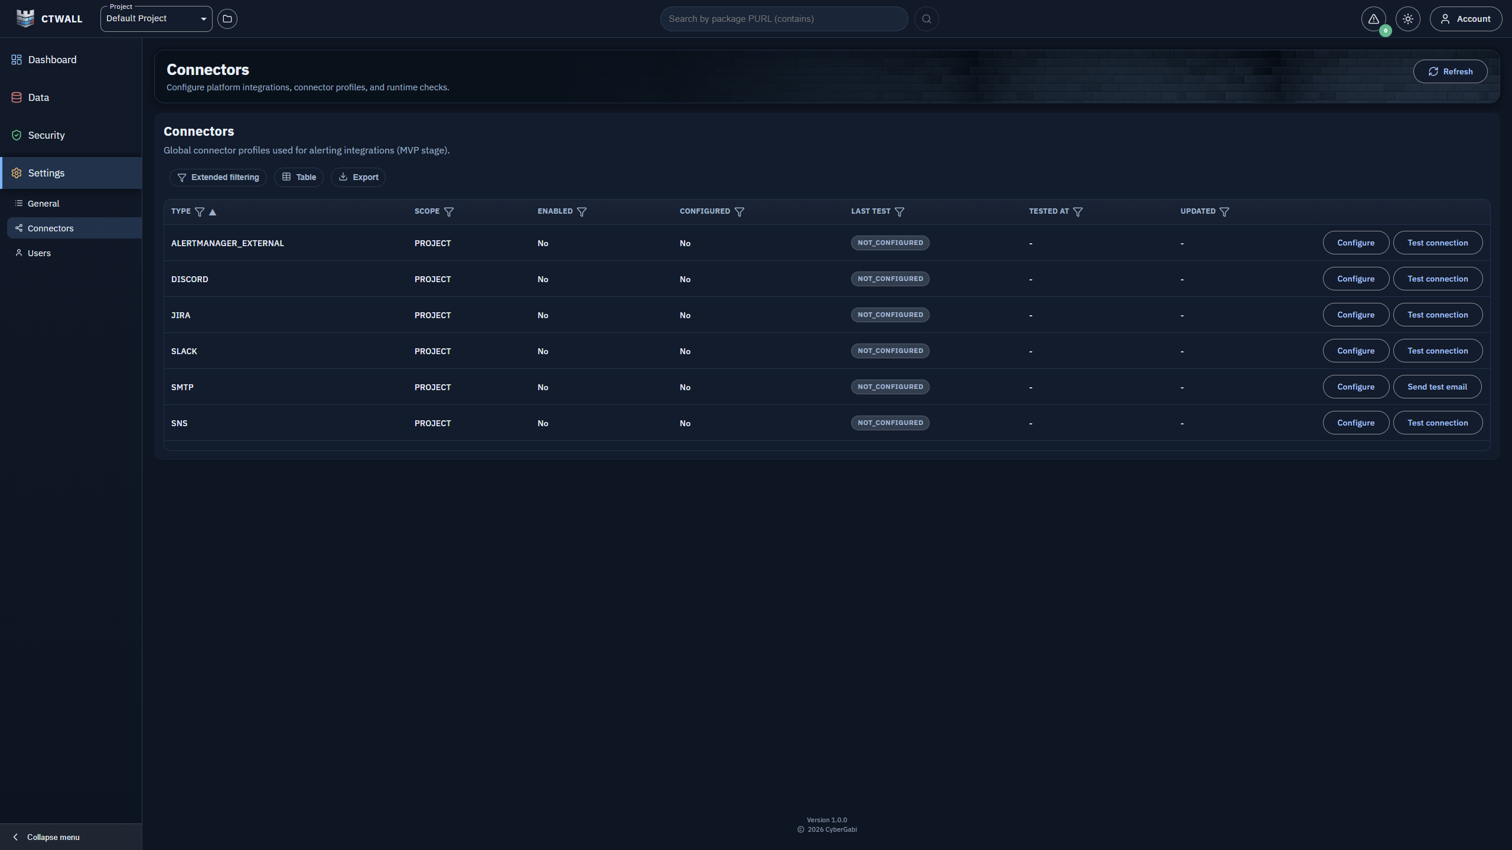Collapse the sidebar menu

click(x=47, y=837)
